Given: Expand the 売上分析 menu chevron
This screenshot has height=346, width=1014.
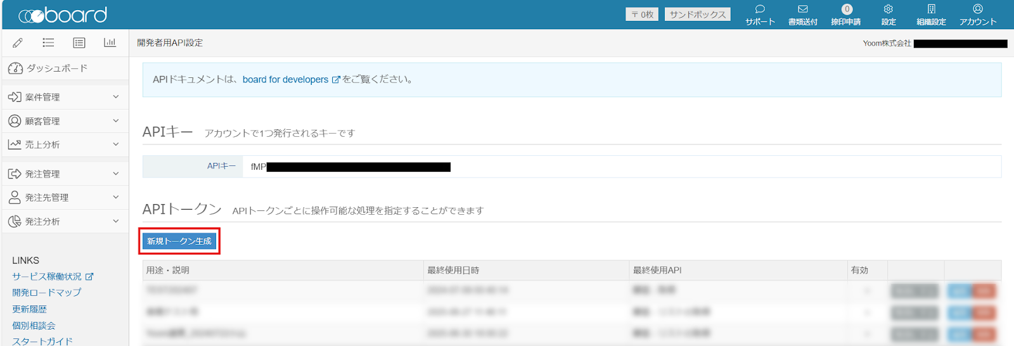Looking at the screenshot, I should pos(116,144).
